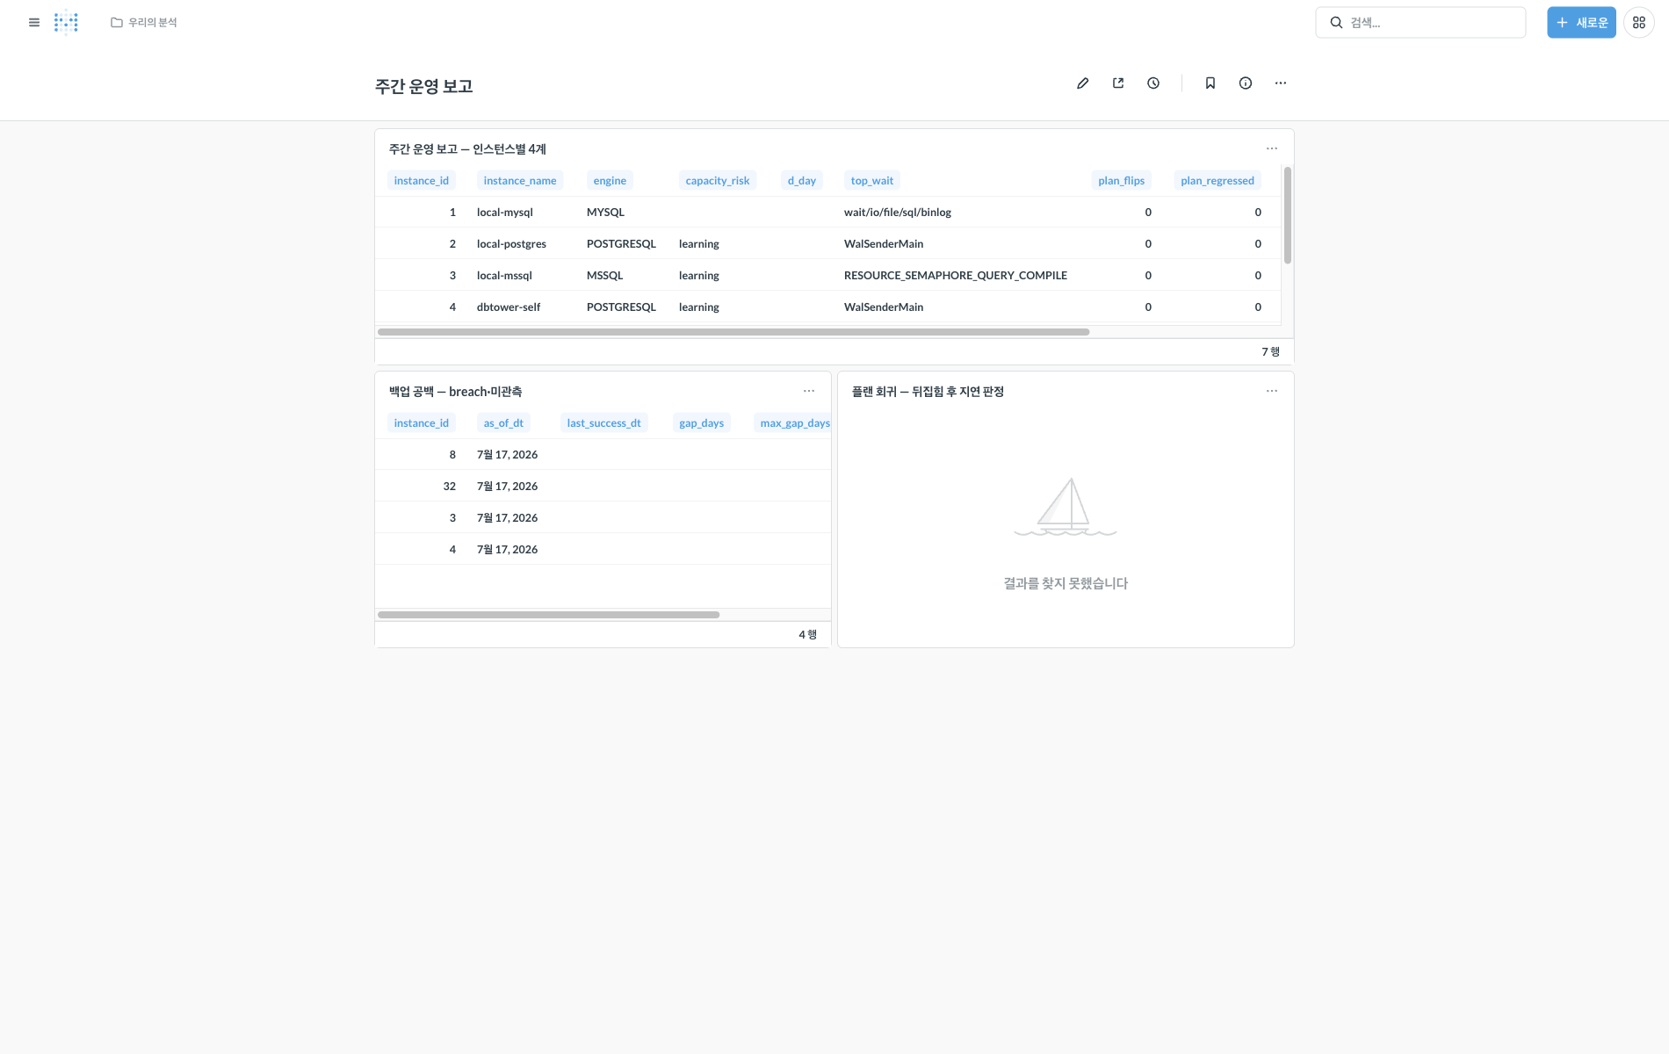Open the dashboard sharing icon
The width and height of the screenshot is (1669, 1054).
tap(1118, 83)
